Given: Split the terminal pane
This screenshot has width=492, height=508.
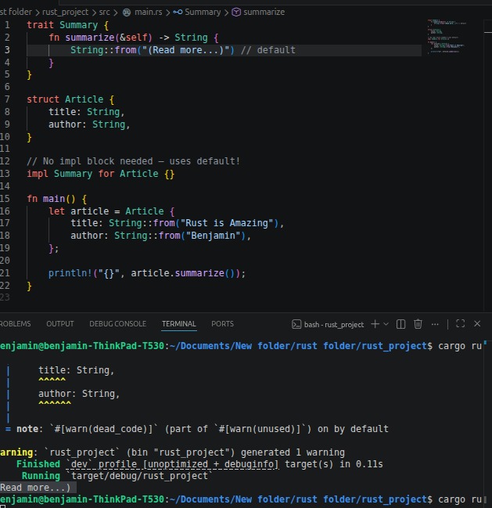Looking at the screenshot, I should click(x=400, y=324).
